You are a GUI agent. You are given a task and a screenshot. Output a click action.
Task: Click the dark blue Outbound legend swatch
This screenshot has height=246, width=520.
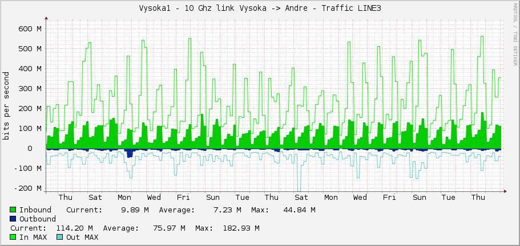pyautogui.click(x=13, y=219)
